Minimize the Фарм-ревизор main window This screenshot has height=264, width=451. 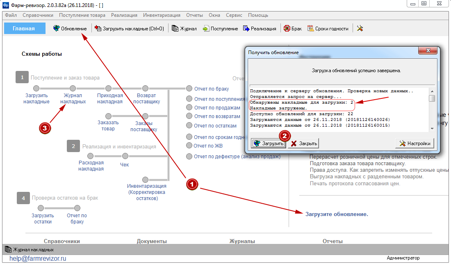[413, 4]
